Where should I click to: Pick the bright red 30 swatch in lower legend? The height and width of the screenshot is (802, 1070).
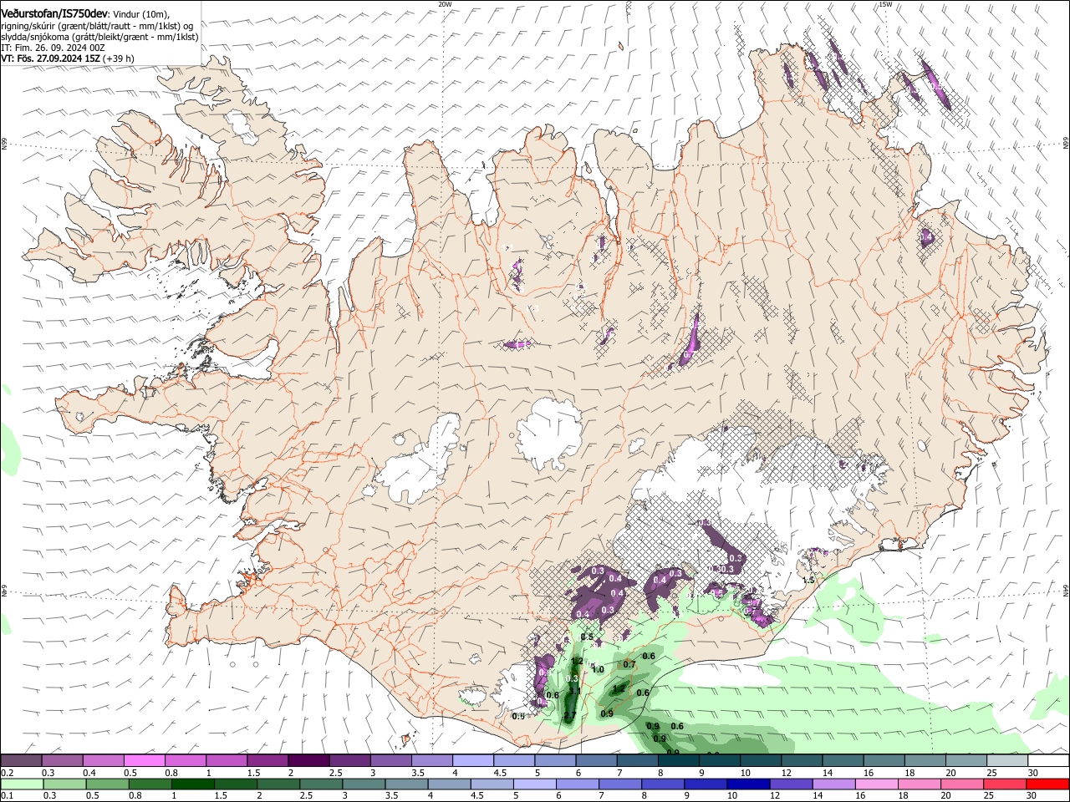[1048, 784]
